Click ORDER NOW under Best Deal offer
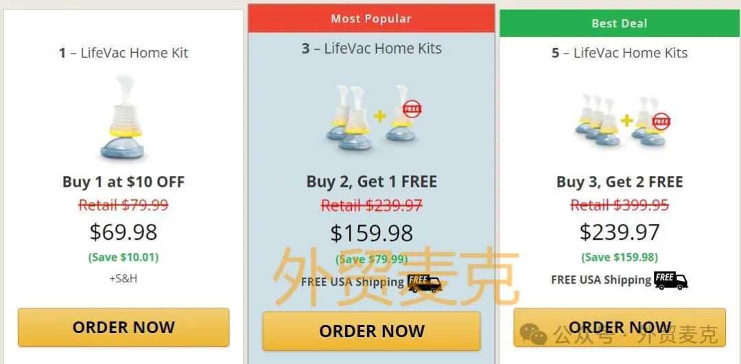 620,328
